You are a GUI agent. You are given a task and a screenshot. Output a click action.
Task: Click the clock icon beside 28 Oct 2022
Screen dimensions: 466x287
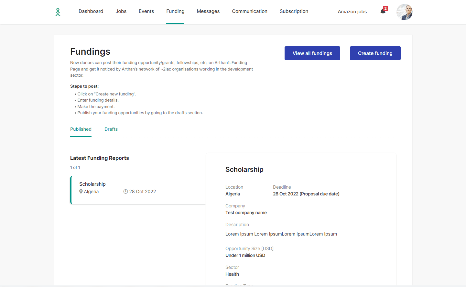click(125, 192)
